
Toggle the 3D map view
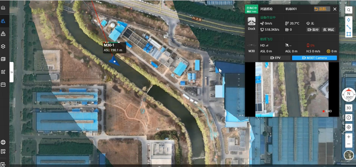coord(349,108)
